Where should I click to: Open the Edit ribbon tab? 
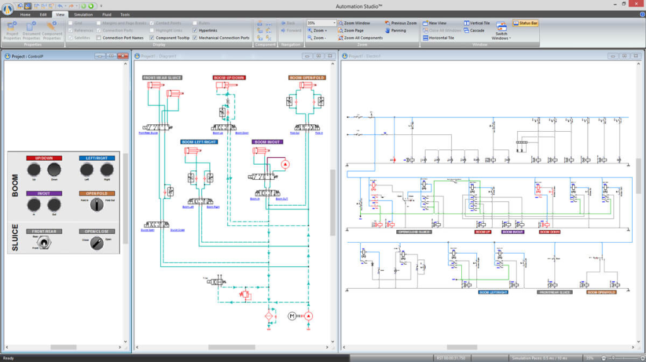coord(44,15)
